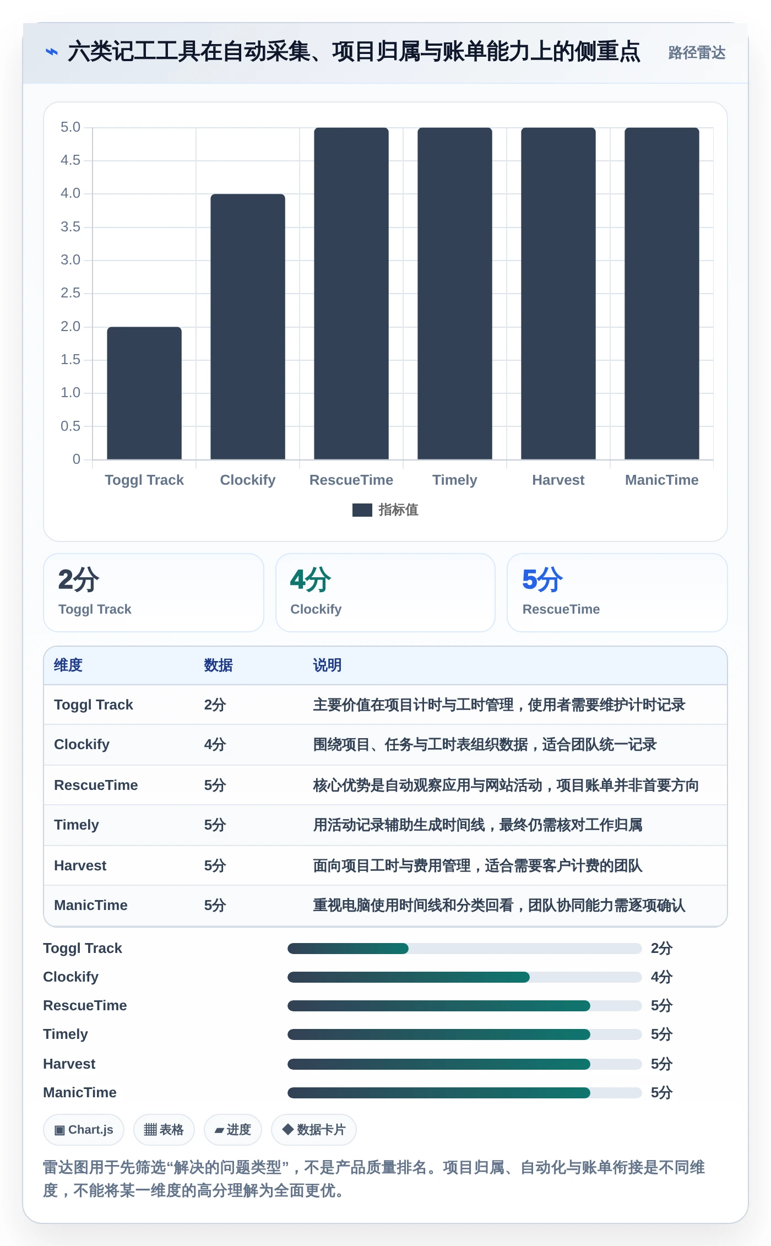This screenshot has width=771, height=1246.
Task: Select the 2分 Toggl Track data card
Action: tap(154, 593)
